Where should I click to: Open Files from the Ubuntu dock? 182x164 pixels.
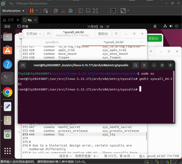pos(8,37)
